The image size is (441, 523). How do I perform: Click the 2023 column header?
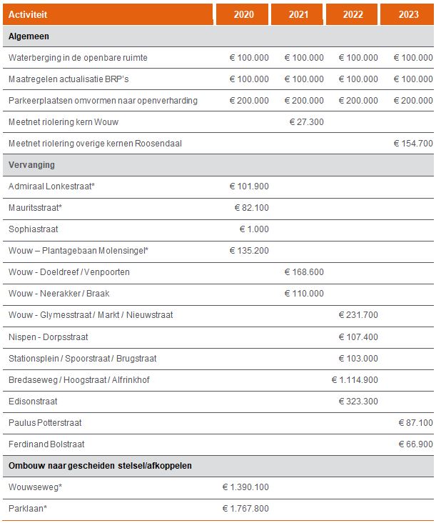(x=407, y=14)
